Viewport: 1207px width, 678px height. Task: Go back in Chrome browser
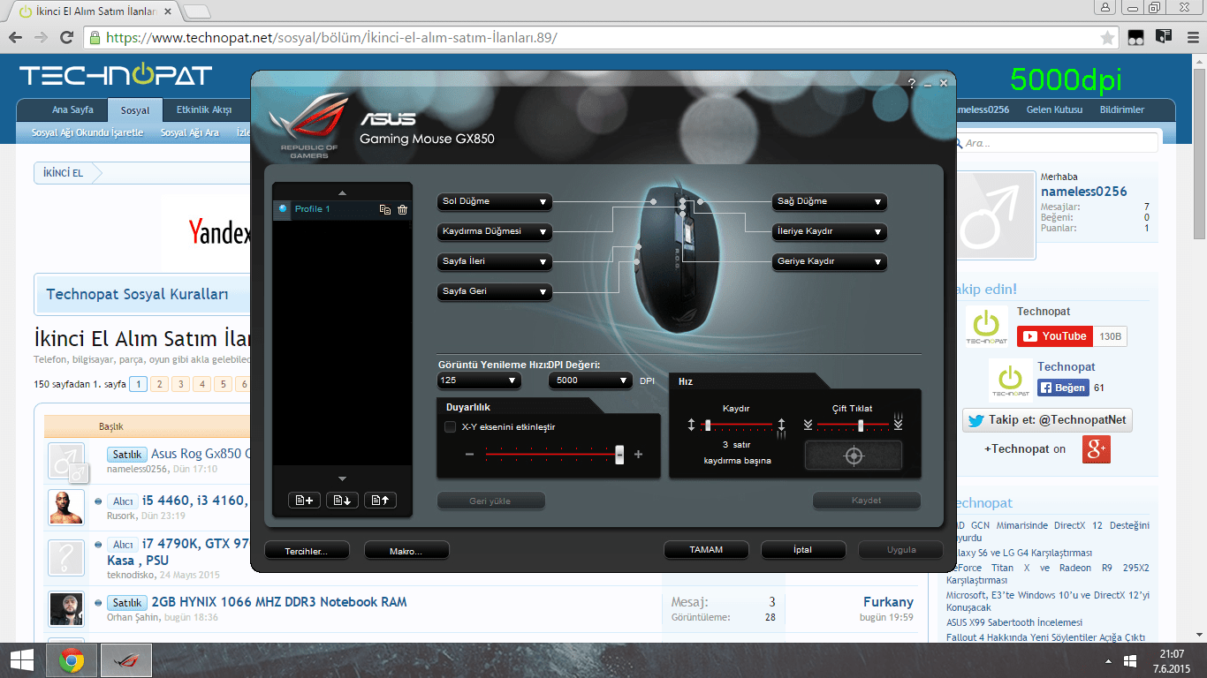click(15, 38)
